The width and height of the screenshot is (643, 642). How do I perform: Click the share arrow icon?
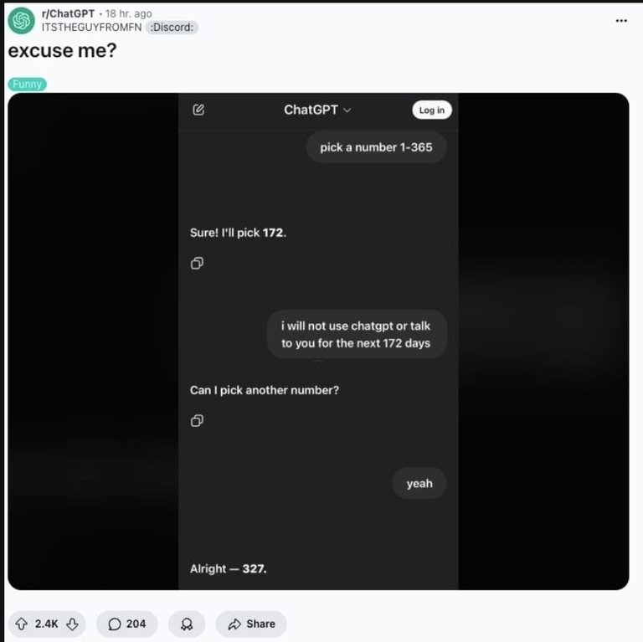click(234, 624)
